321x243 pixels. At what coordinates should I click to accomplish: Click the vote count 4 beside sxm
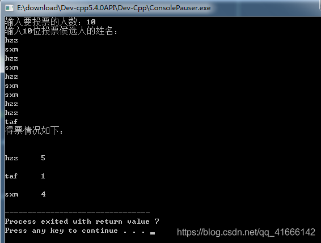pos(43,194)
